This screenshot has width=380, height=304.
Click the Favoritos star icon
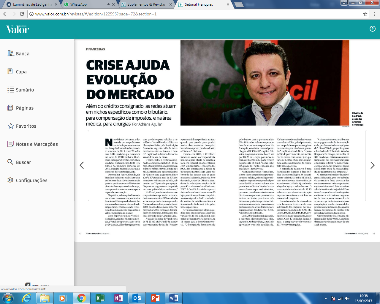click(11, 126)
